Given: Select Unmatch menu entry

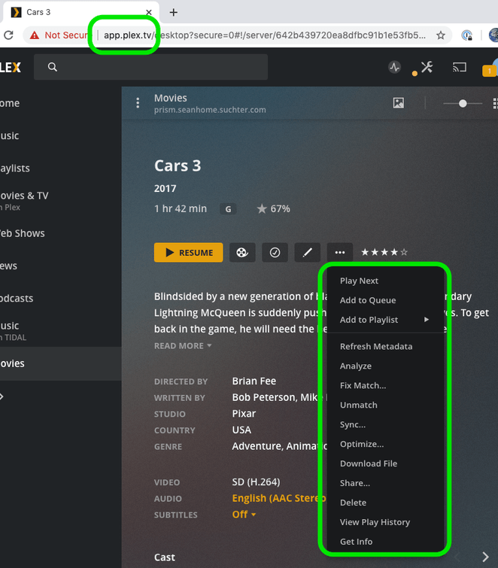Looking at the screenshot, I should [x=385, y=405].
